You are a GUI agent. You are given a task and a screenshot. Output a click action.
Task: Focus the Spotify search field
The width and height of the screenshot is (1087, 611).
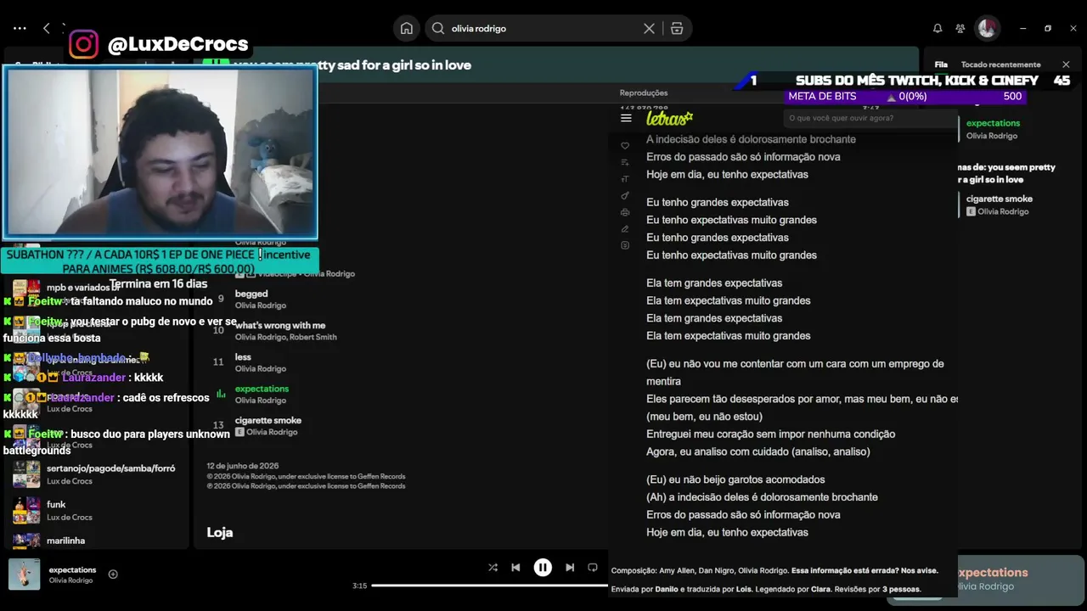click(544, 28)
